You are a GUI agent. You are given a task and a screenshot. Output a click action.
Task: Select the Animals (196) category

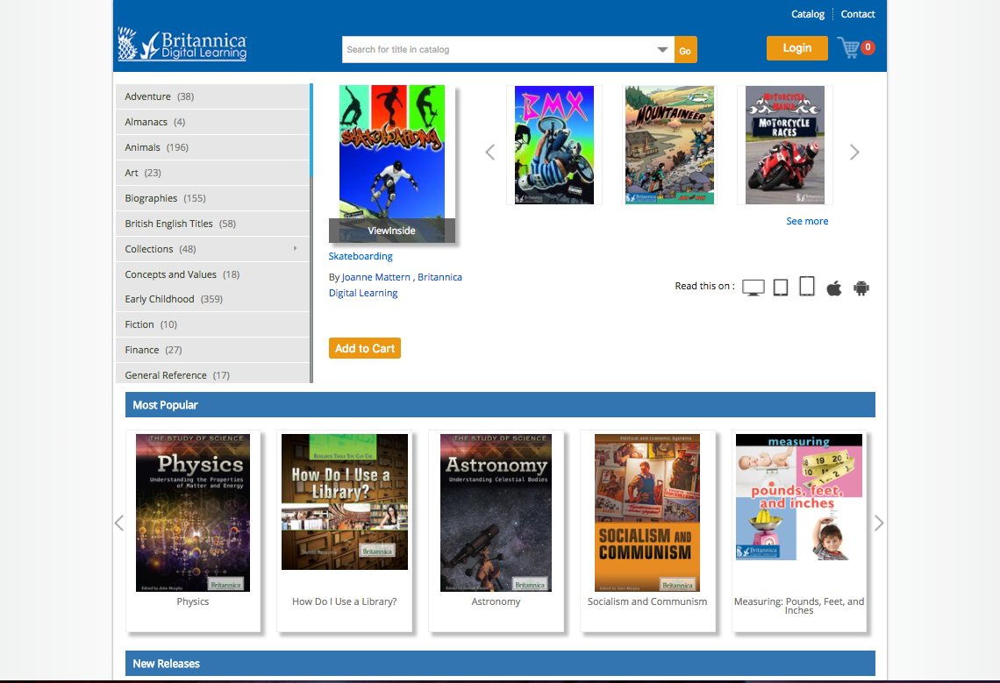coord(212,147)
